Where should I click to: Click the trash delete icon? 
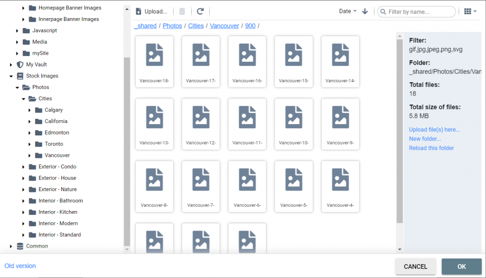(182, 11)
